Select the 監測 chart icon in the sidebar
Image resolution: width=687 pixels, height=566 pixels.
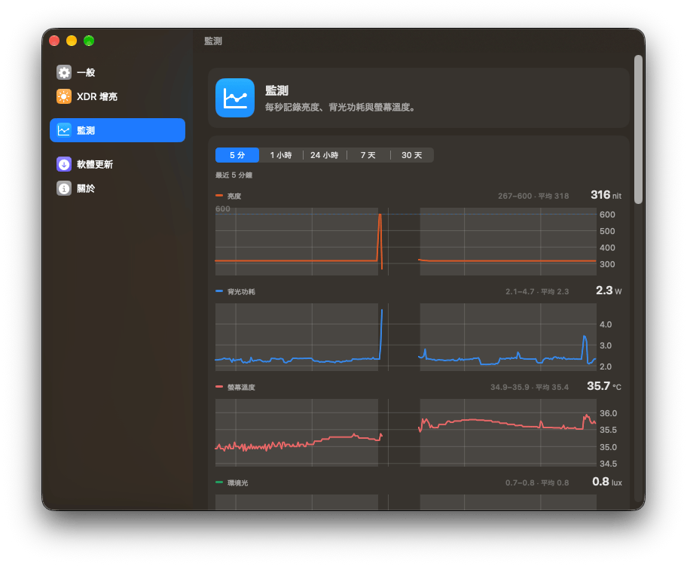click(x=64, y=130)
